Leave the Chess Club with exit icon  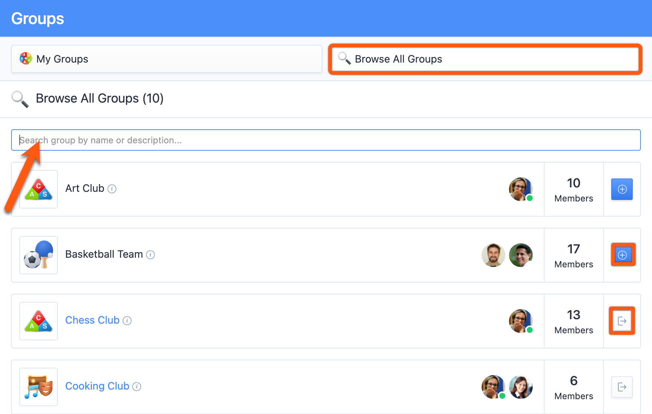[x=622, y=321]
